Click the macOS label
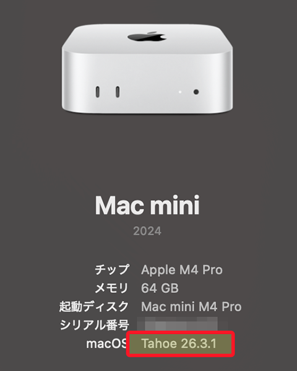297x371 pixels. 106,344
